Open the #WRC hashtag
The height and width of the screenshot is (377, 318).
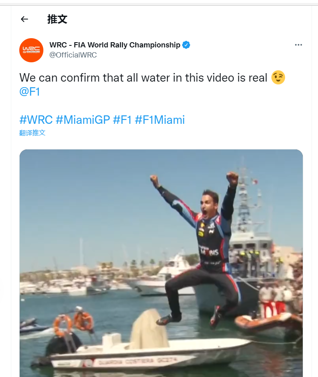[x=36, y=119]
